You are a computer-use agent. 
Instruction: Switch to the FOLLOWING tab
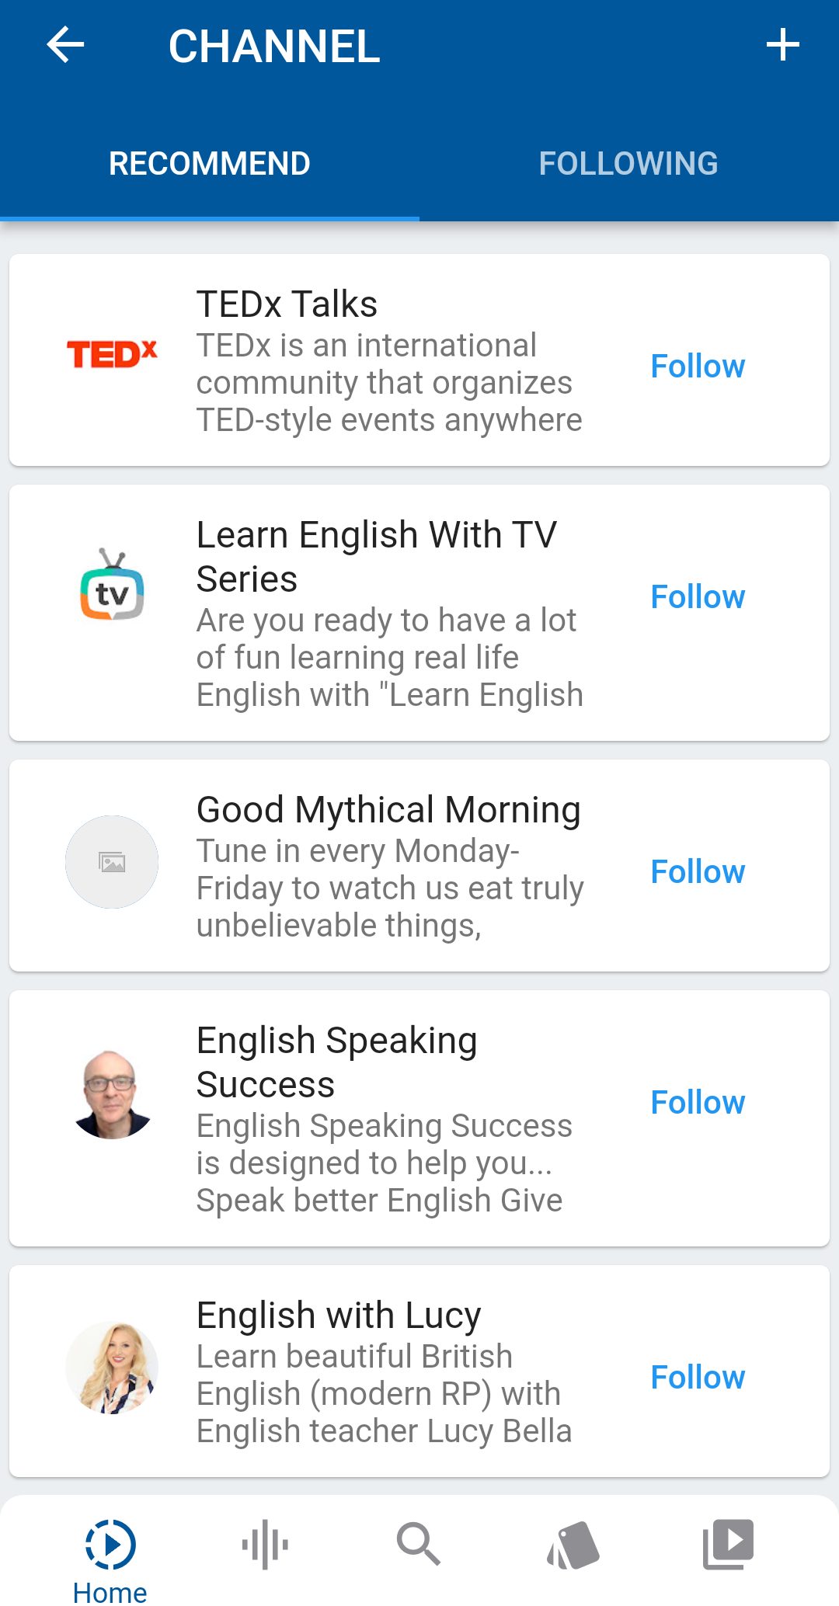(628, 164)
